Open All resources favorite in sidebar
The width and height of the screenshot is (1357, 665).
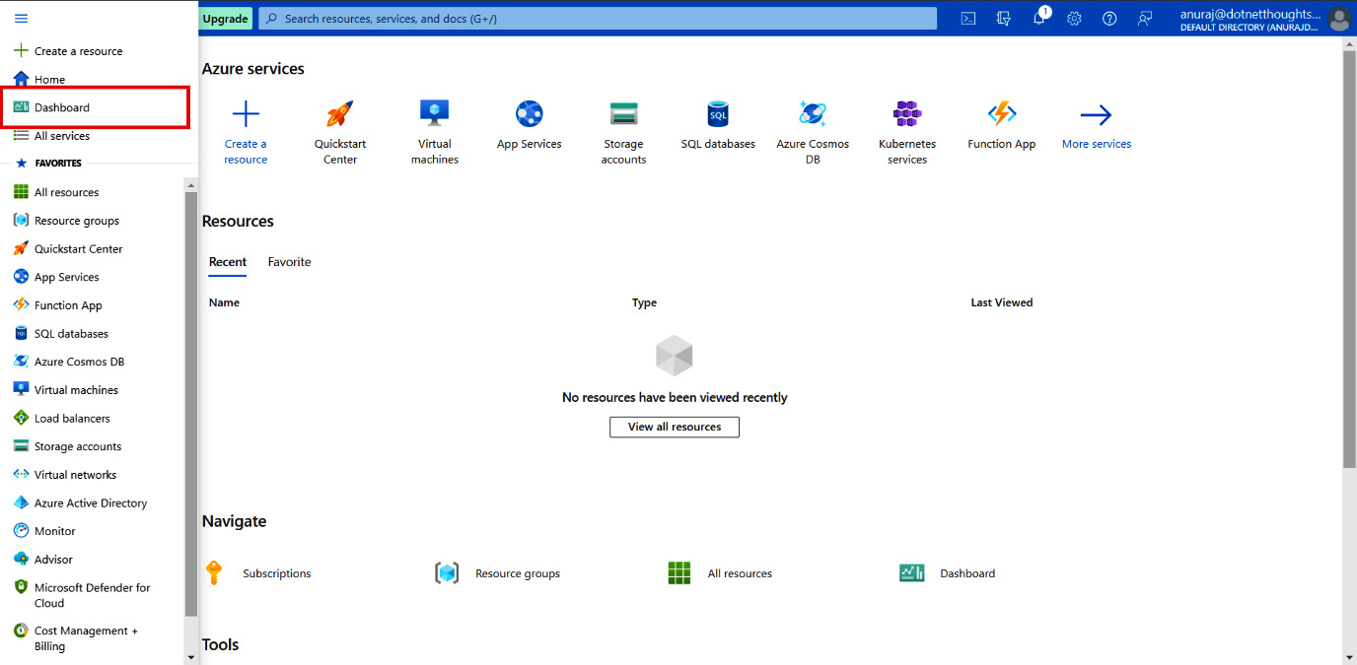[56, 192]
